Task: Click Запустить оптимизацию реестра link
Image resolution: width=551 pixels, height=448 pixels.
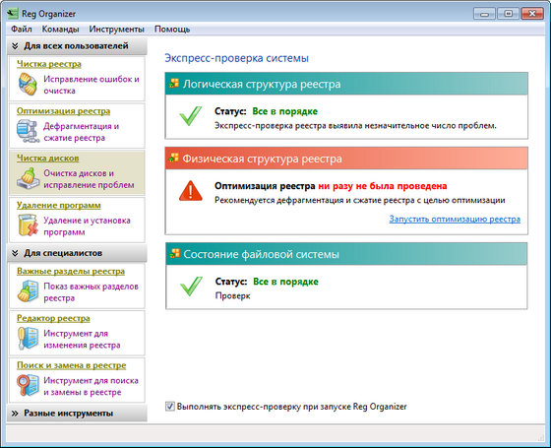Action: click(x=455, y=219)
